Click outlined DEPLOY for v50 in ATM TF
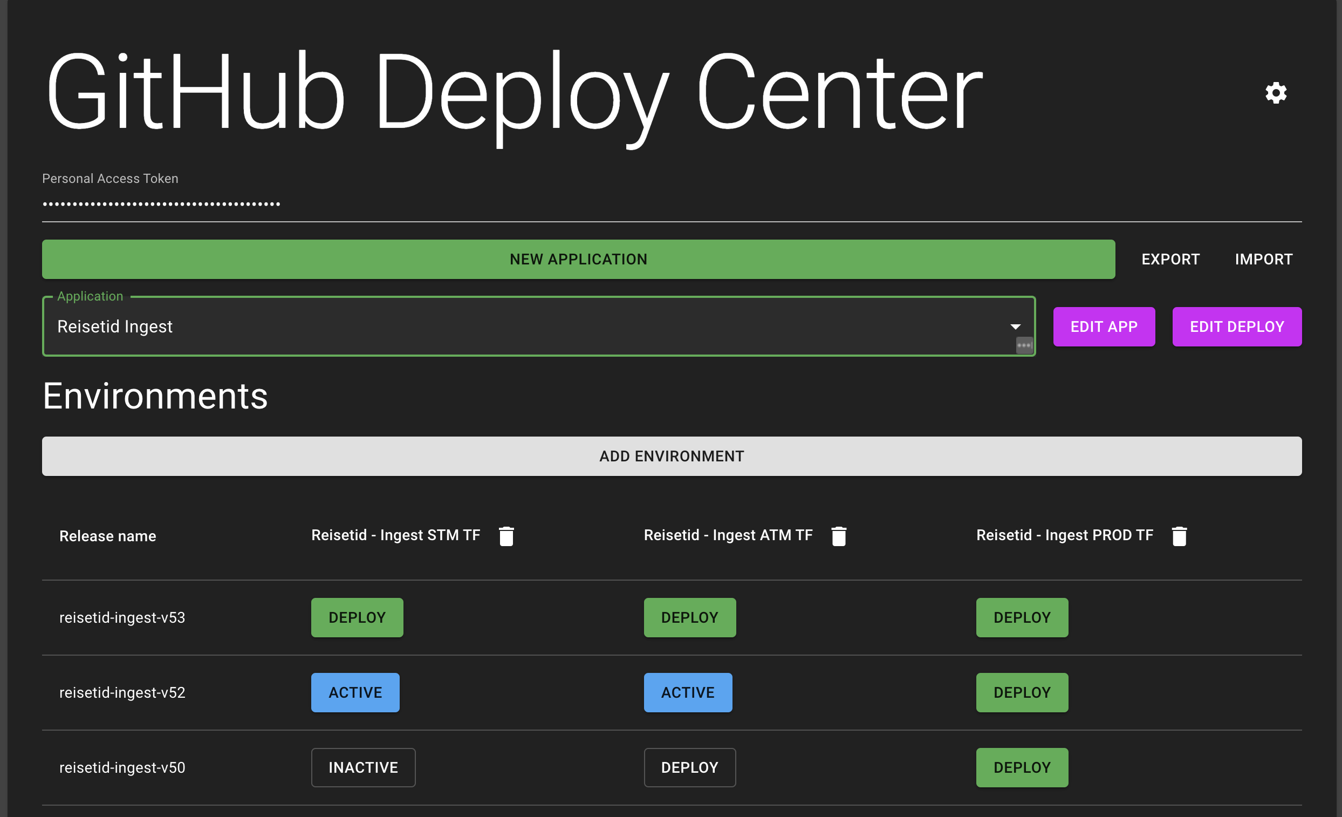This screenshot has width=1342, height=817. 689,767
